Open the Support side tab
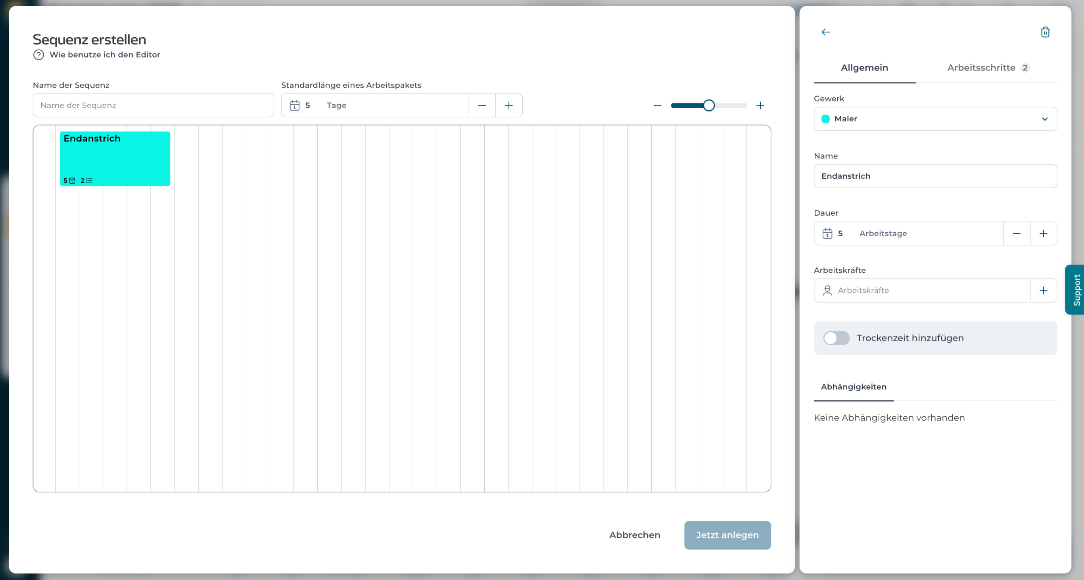Screen dimensions: 1084x580 [x=1076, y=289]
